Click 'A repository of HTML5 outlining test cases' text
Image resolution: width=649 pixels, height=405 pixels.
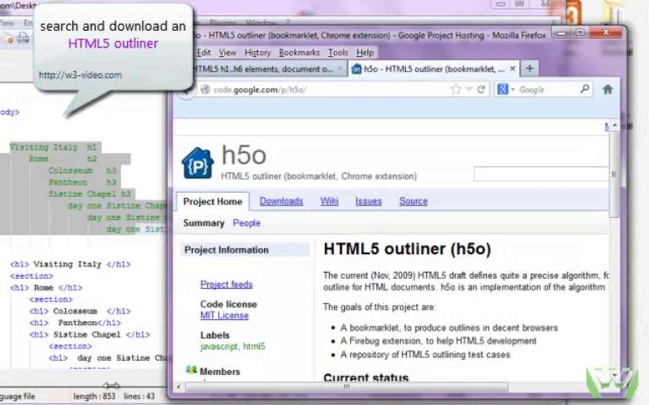click(425, 354)
